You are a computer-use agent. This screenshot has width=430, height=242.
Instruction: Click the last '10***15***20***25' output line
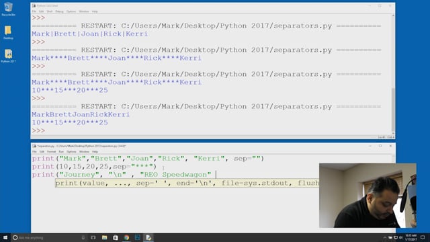[70, 122]
